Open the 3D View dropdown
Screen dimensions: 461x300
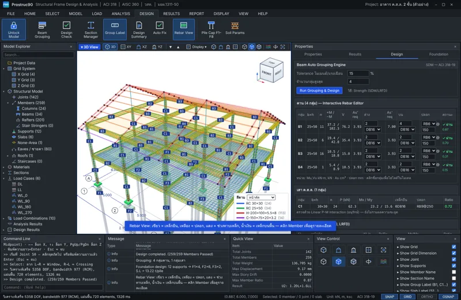[x=89, y=47]
